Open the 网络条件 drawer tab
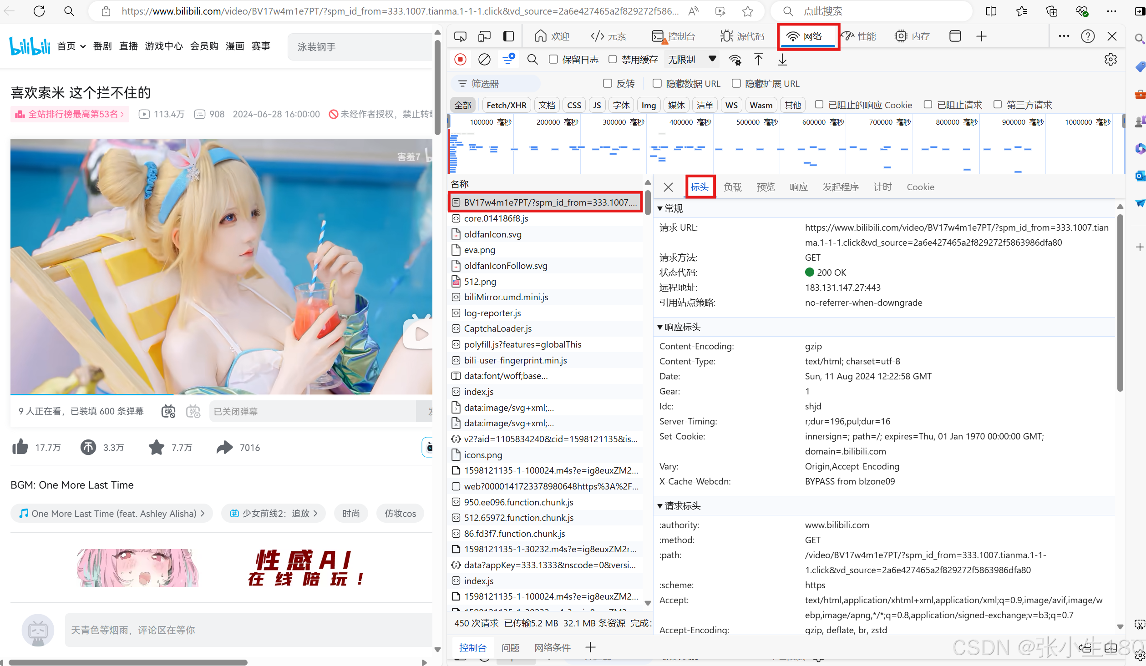The width and height of the screenshot is (1146, 666). [552, 647]
